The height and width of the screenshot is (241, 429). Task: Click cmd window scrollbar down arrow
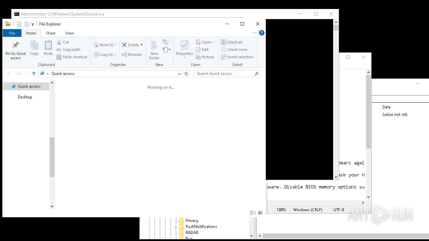pos(336,177)
